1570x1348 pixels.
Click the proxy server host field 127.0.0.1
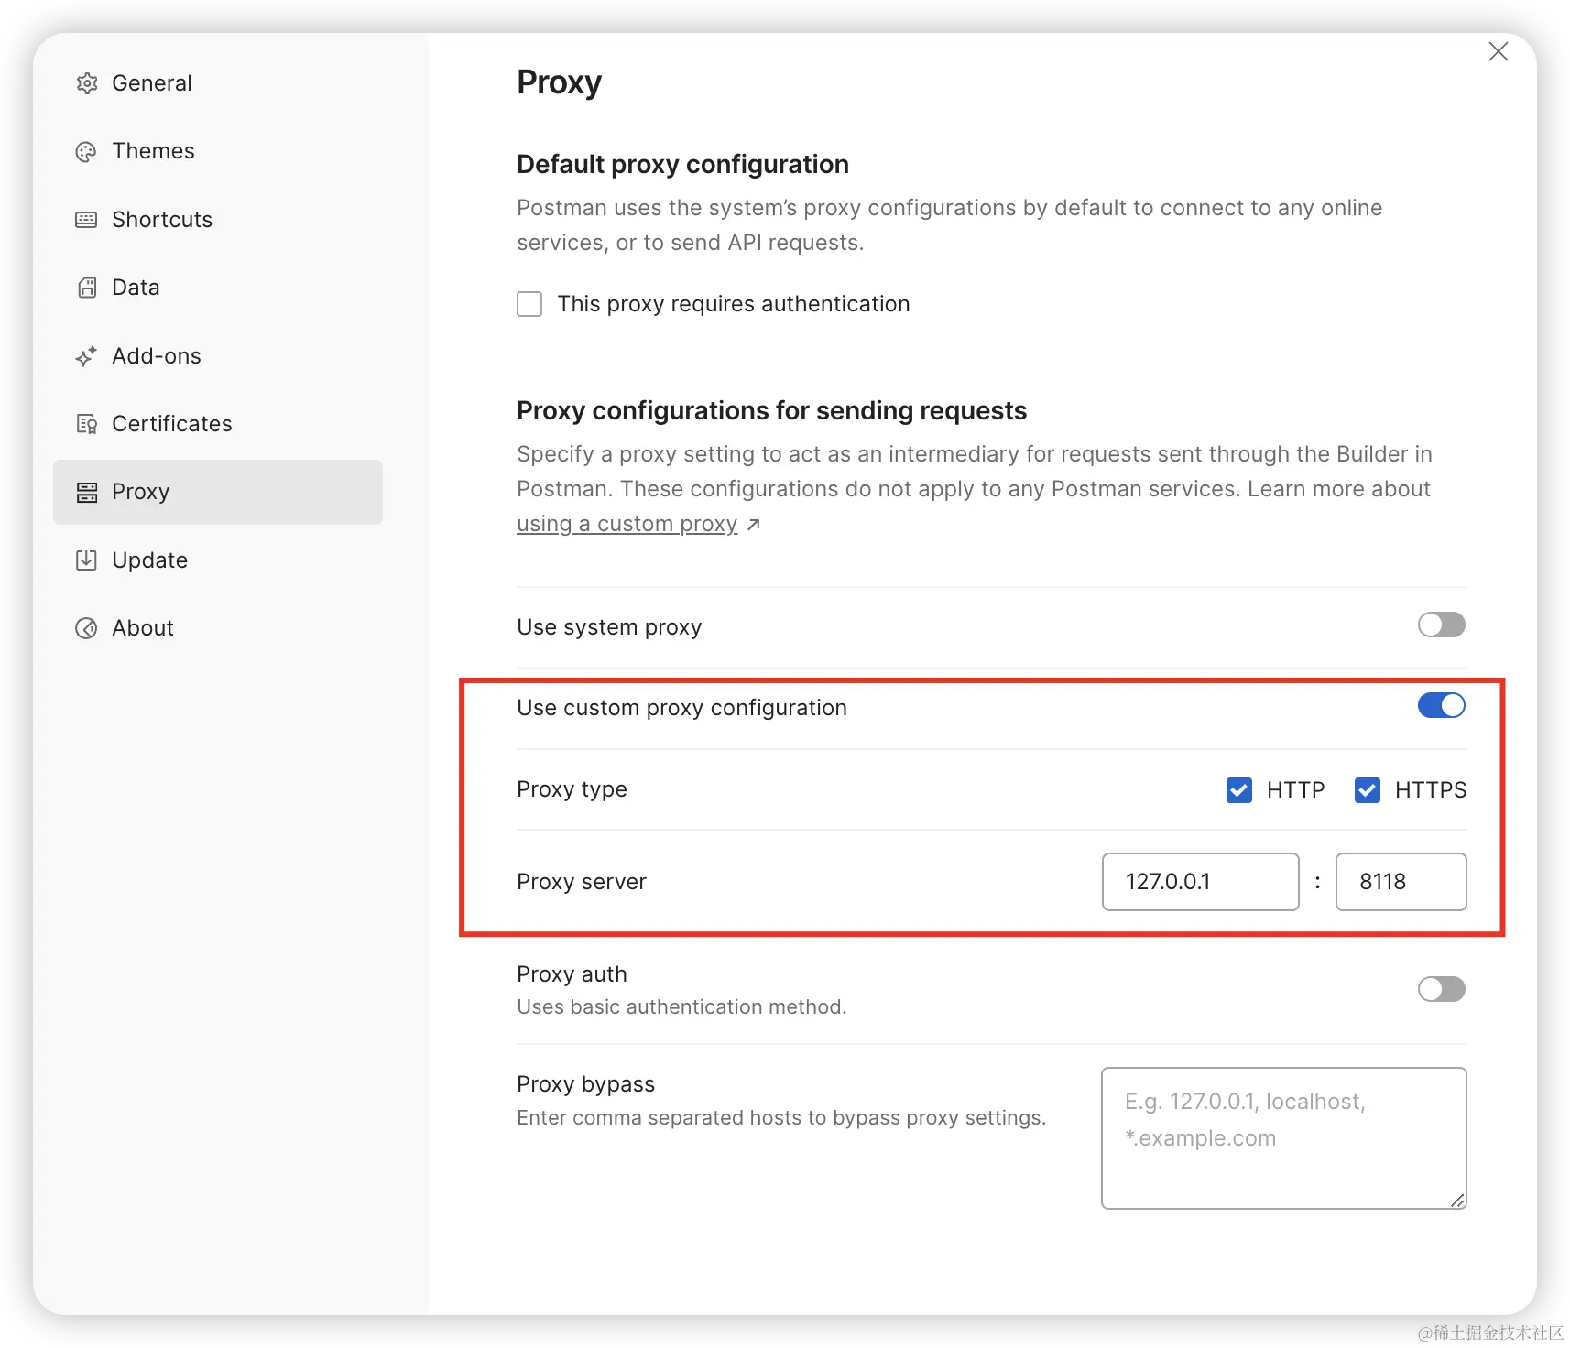1200,882
